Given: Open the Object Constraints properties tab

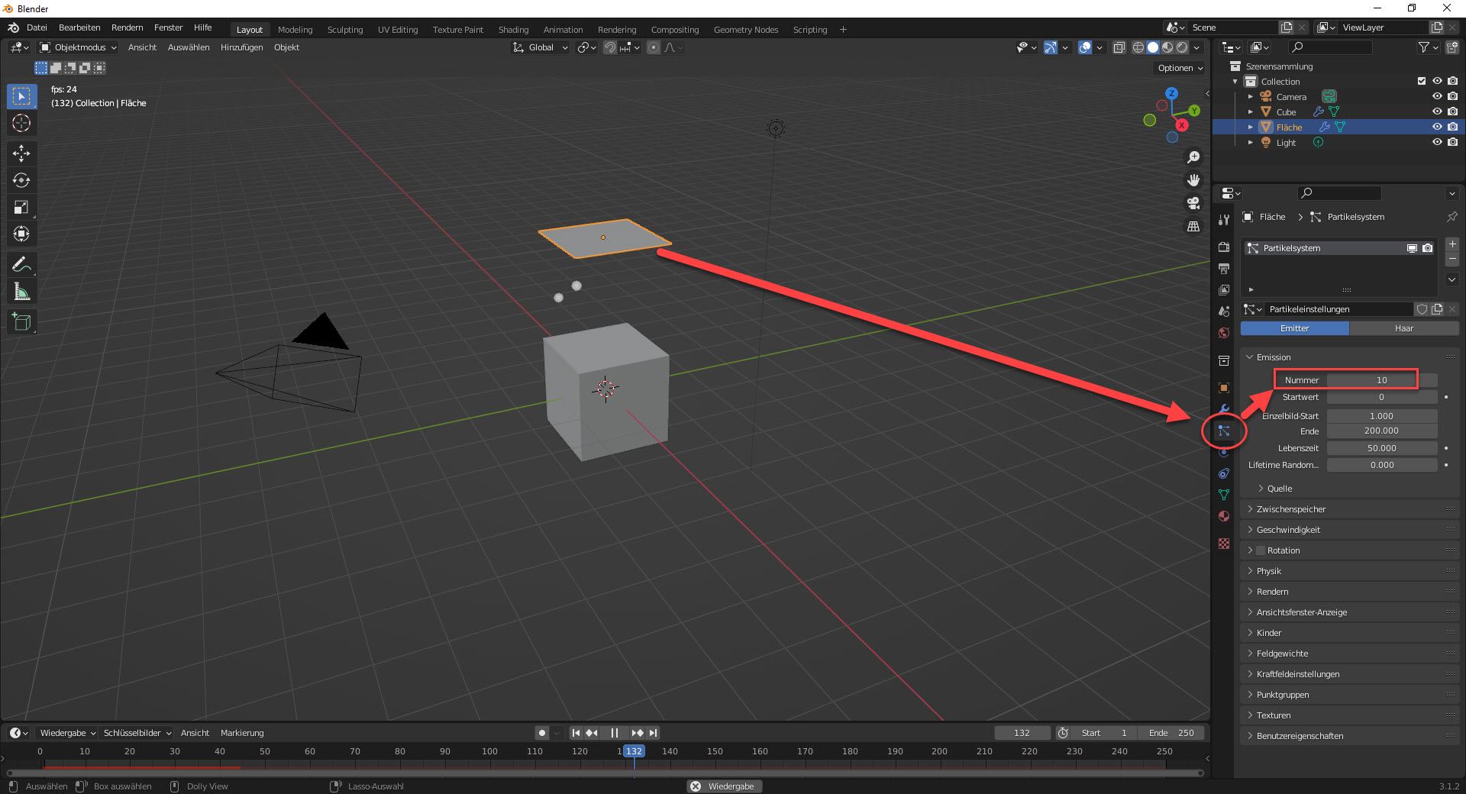Looking at the screenshot, I should tap(1224, 473).
